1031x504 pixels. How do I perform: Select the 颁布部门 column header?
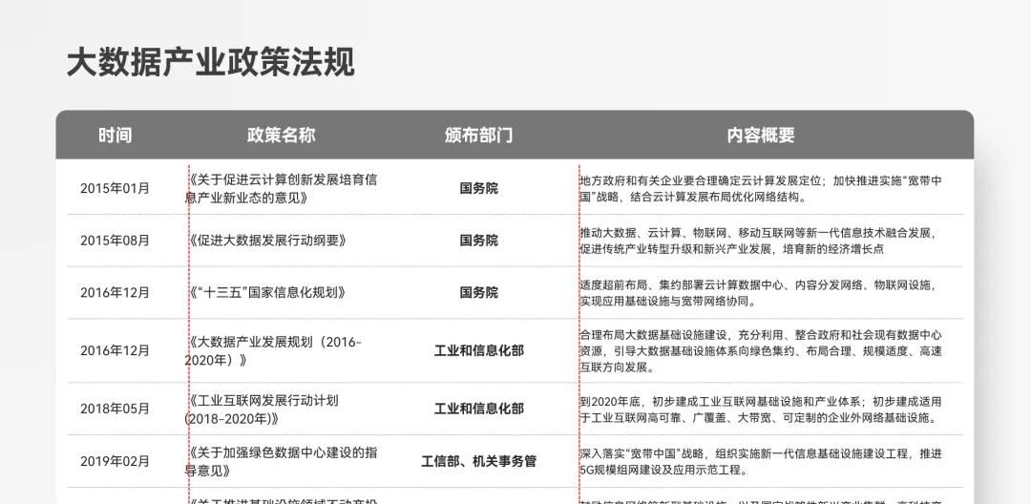click(x=478, y=136)
